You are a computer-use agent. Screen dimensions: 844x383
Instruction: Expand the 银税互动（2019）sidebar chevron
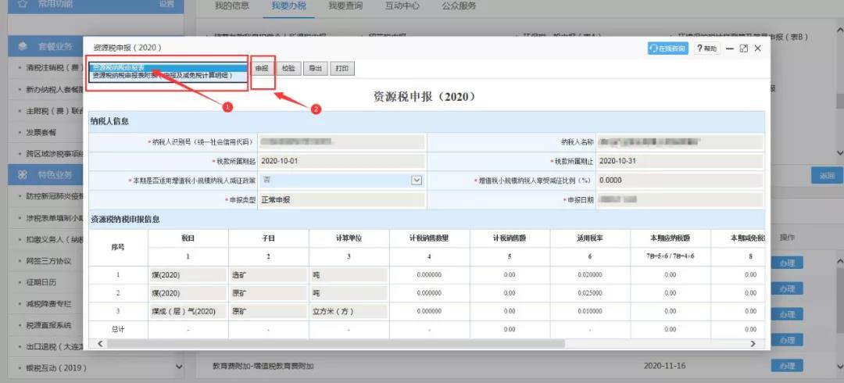179,367
